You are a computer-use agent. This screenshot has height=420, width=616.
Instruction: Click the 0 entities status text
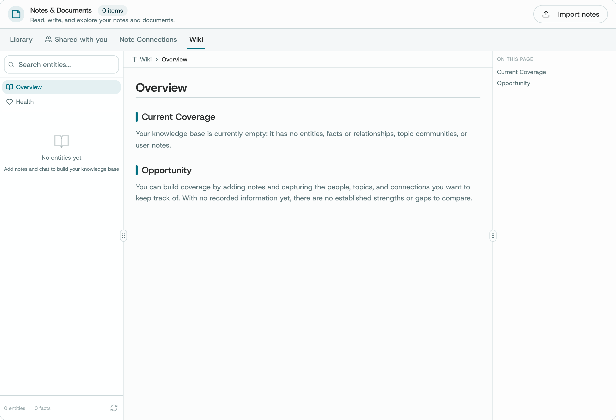(x=15, y=408)
